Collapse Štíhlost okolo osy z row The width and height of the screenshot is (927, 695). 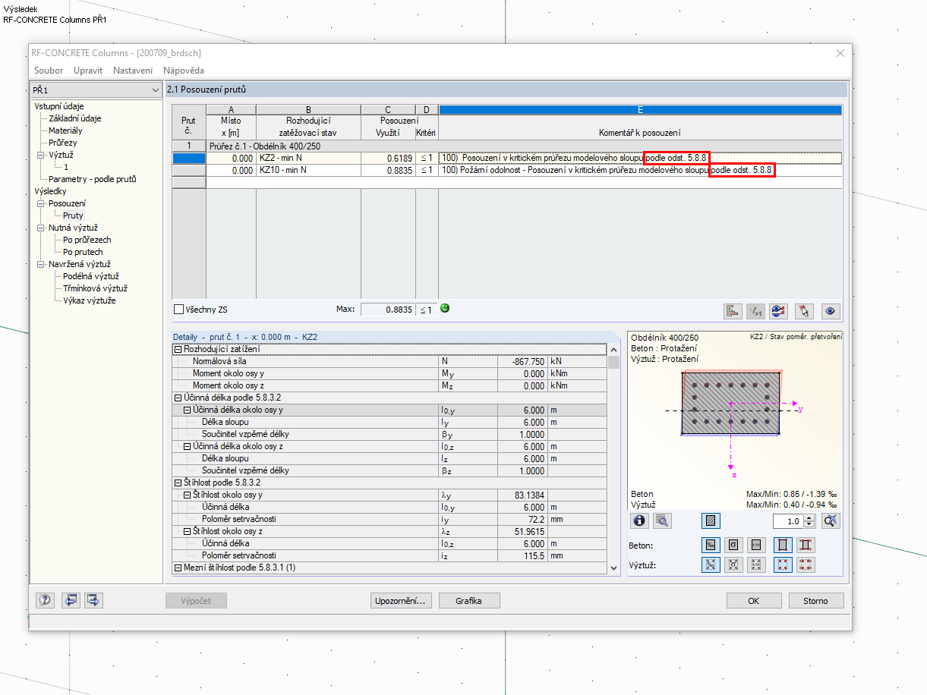click(188, 531)
